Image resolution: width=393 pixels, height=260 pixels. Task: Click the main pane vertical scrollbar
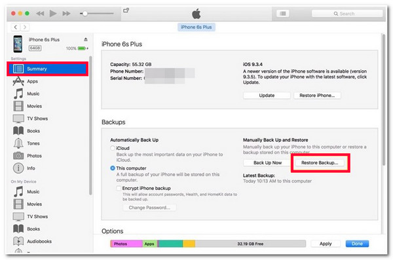(x=383, y=100)
